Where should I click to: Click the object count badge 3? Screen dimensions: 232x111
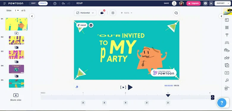pos(126,103)
